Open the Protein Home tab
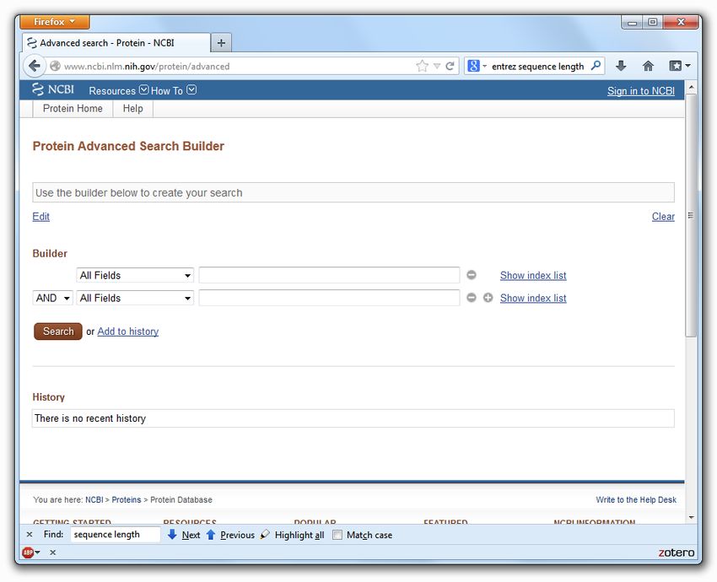This screenshot has height=582, width=717. pos(73,108)
